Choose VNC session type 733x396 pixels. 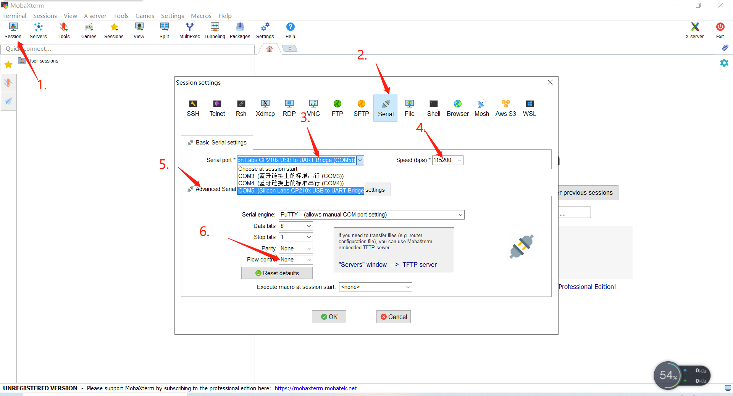pos(313,108)
